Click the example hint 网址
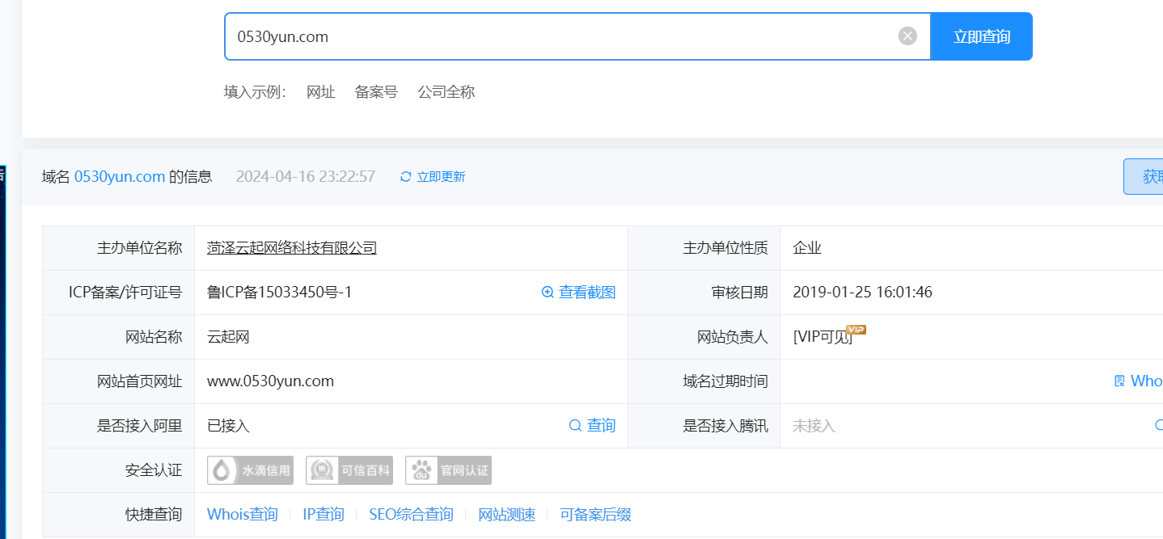1163x539 pixels. click(x=321, y=92)
